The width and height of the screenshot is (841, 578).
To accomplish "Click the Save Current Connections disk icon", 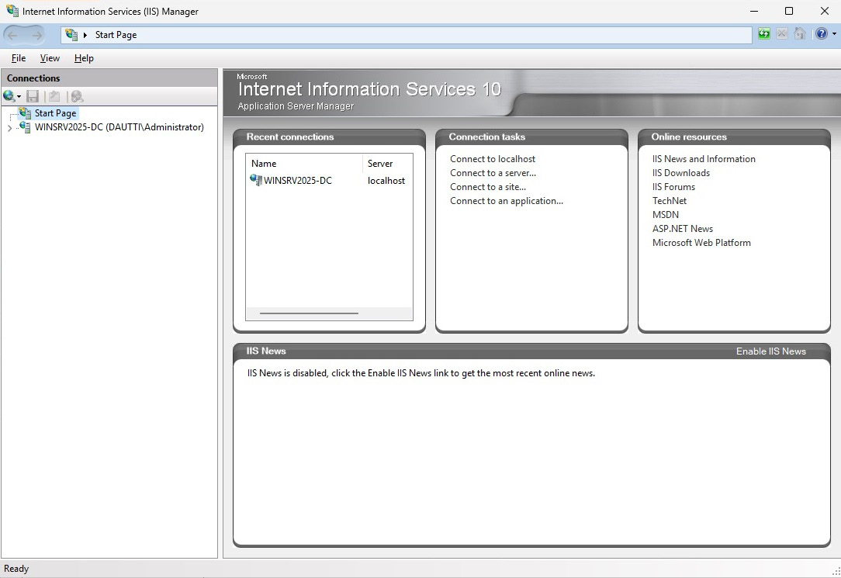I will 33,96.
